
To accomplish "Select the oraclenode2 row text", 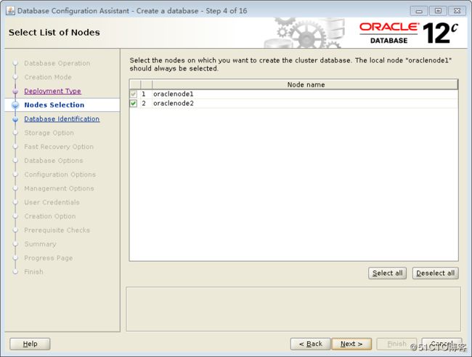I will (174, 103).
